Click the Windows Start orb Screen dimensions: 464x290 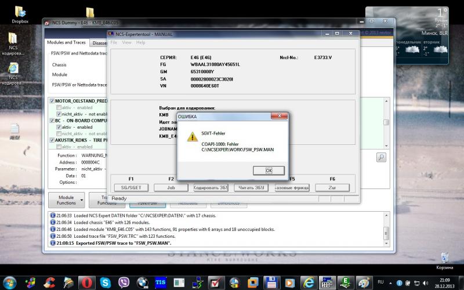(10, 282)
